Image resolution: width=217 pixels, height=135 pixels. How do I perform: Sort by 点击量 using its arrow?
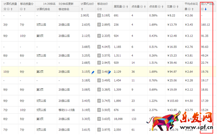click(145, 7)
